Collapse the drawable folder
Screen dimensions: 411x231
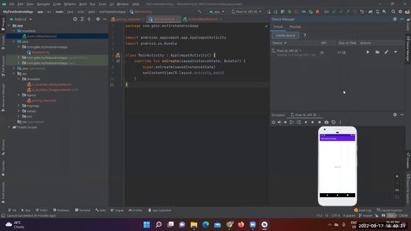[x=19, y=79]
